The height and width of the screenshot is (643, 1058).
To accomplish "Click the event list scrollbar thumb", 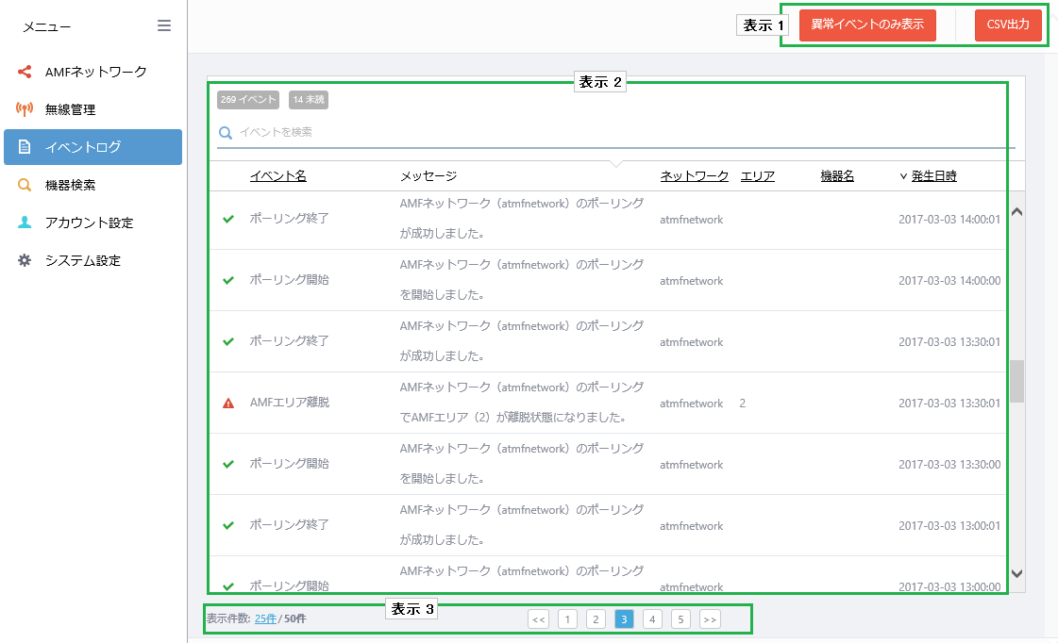I will (1016, 382).
